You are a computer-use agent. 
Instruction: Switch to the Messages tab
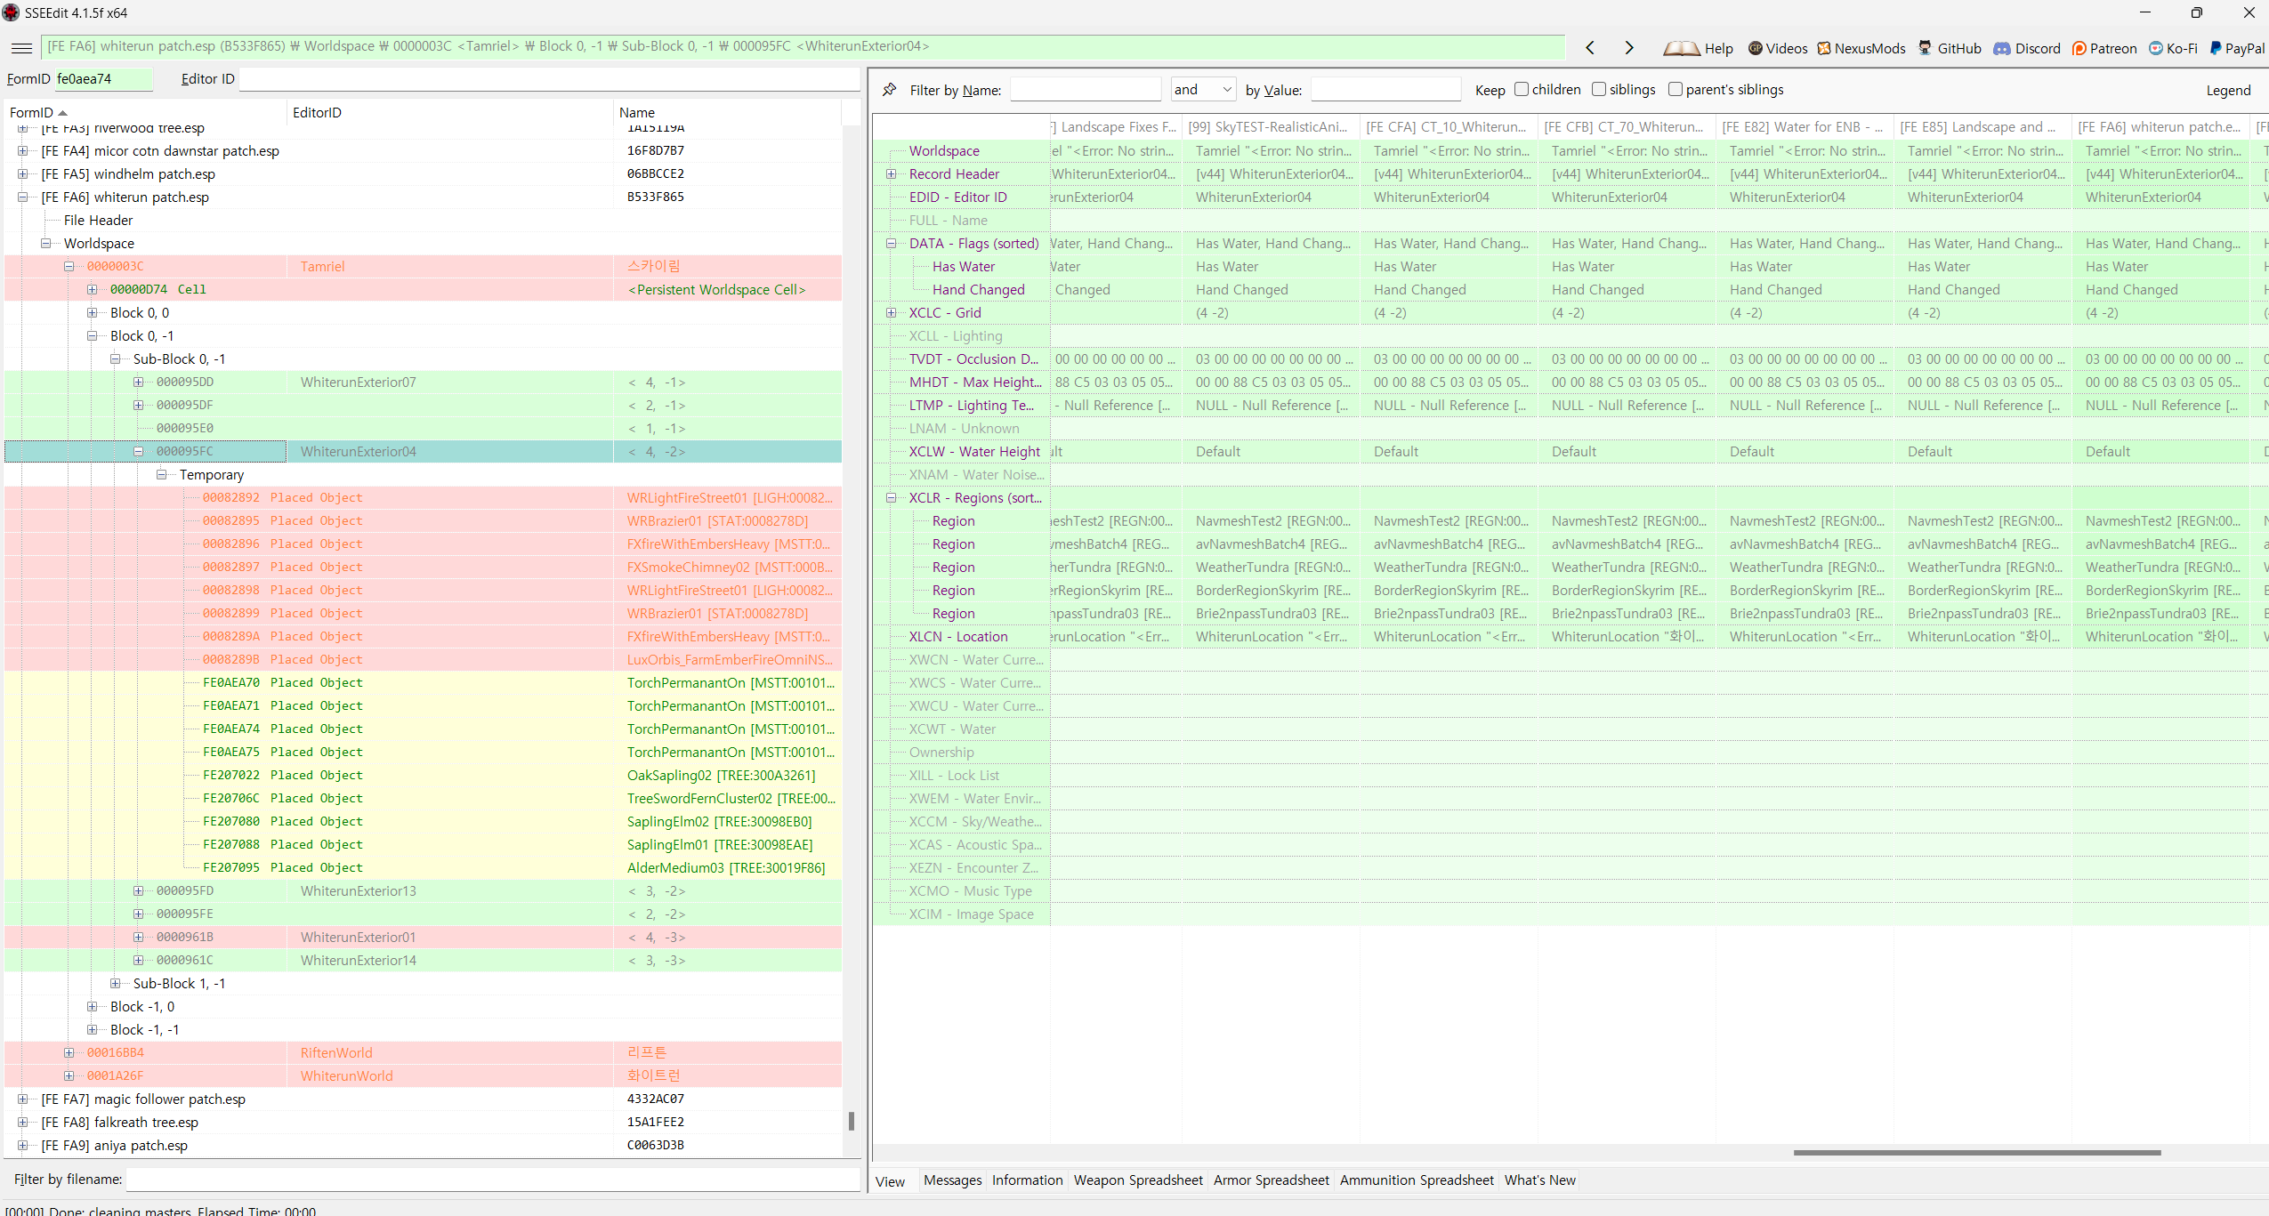(952, 1180)
